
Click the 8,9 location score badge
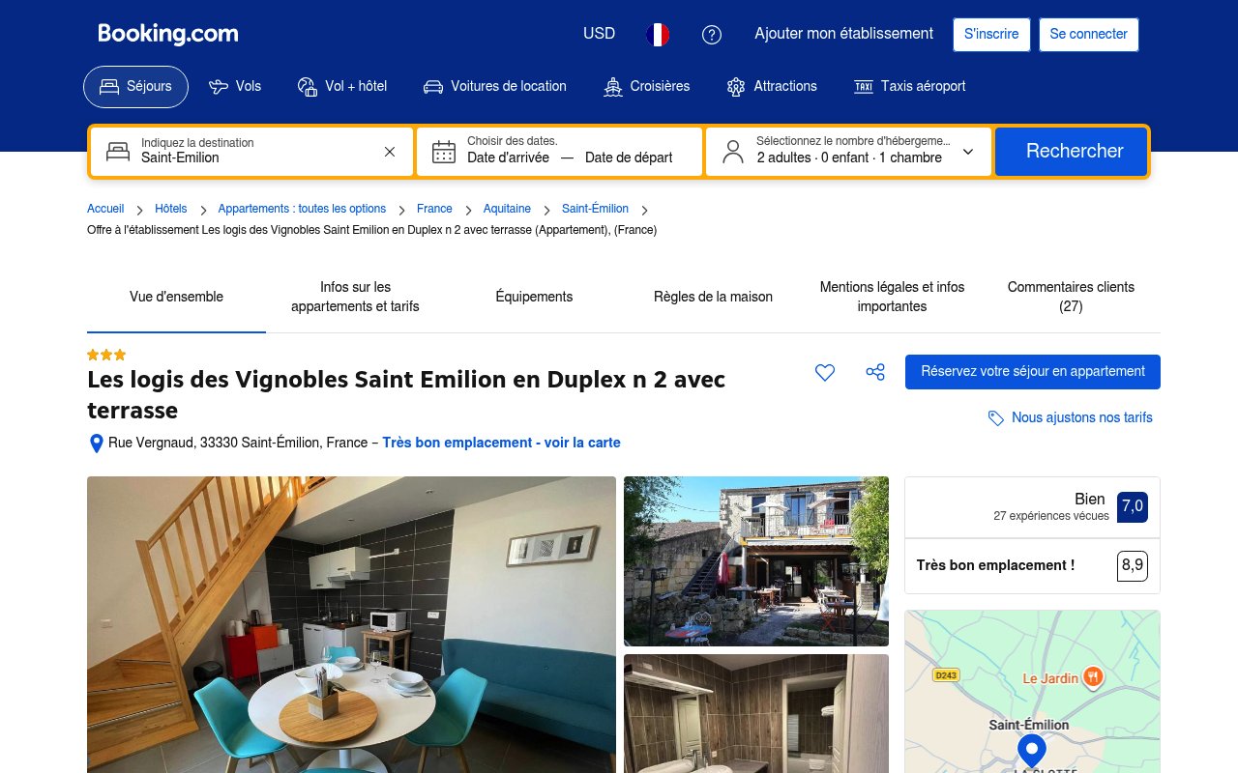(1133, 565)
